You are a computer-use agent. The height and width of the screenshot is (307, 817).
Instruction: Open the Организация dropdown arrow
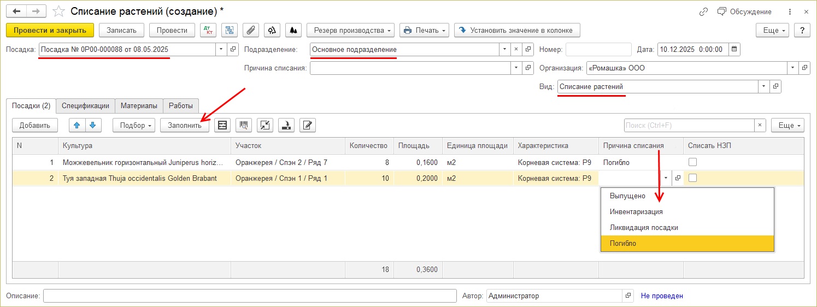pos(792,68)
